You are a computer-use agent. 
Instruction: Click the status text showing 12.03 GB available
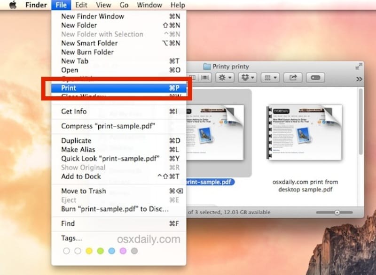coord(229,212)
